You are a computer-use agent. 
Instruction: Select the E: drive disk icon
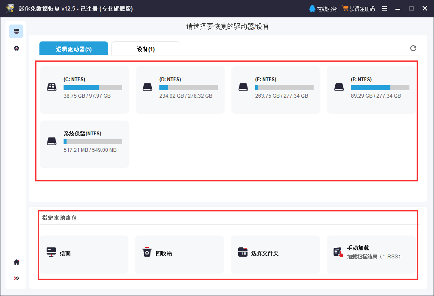243,87
